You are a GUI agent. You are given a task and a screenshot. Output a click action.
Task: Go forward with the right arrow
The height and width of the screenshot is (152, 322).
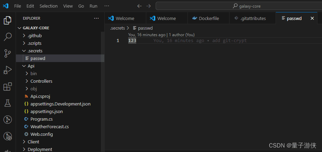[x=148, y=6]
